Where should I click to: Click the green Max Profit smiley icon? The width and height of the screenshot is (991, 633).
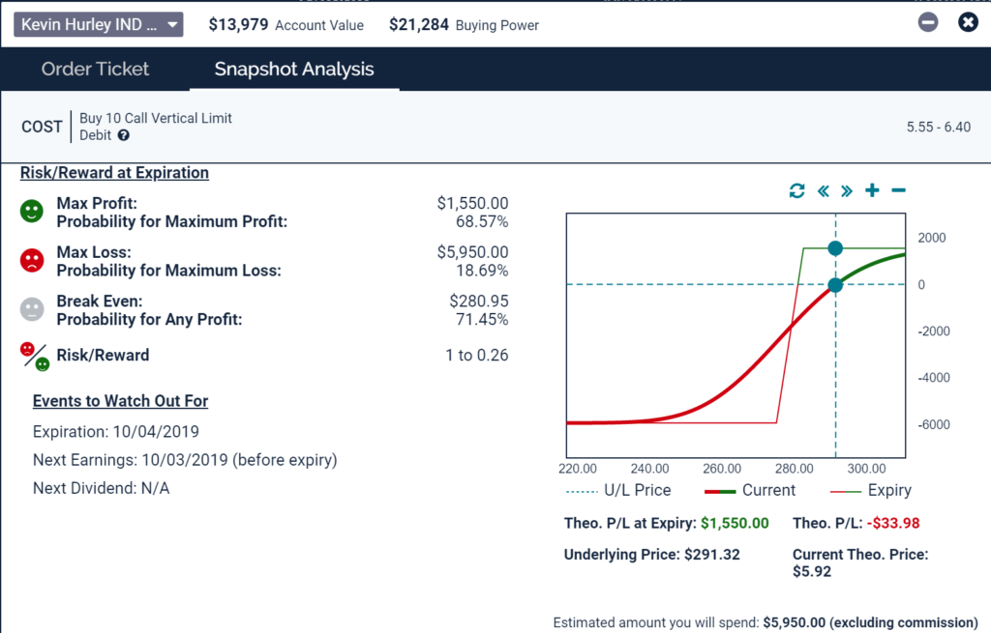tap(32, 212)
